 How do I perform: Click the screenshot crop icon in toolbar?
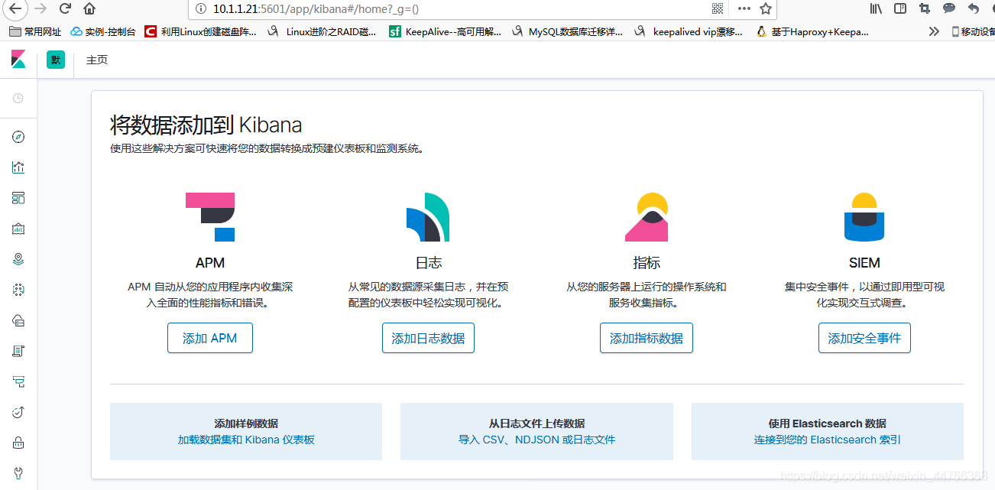pyautogui.click(x=925, y=8)
